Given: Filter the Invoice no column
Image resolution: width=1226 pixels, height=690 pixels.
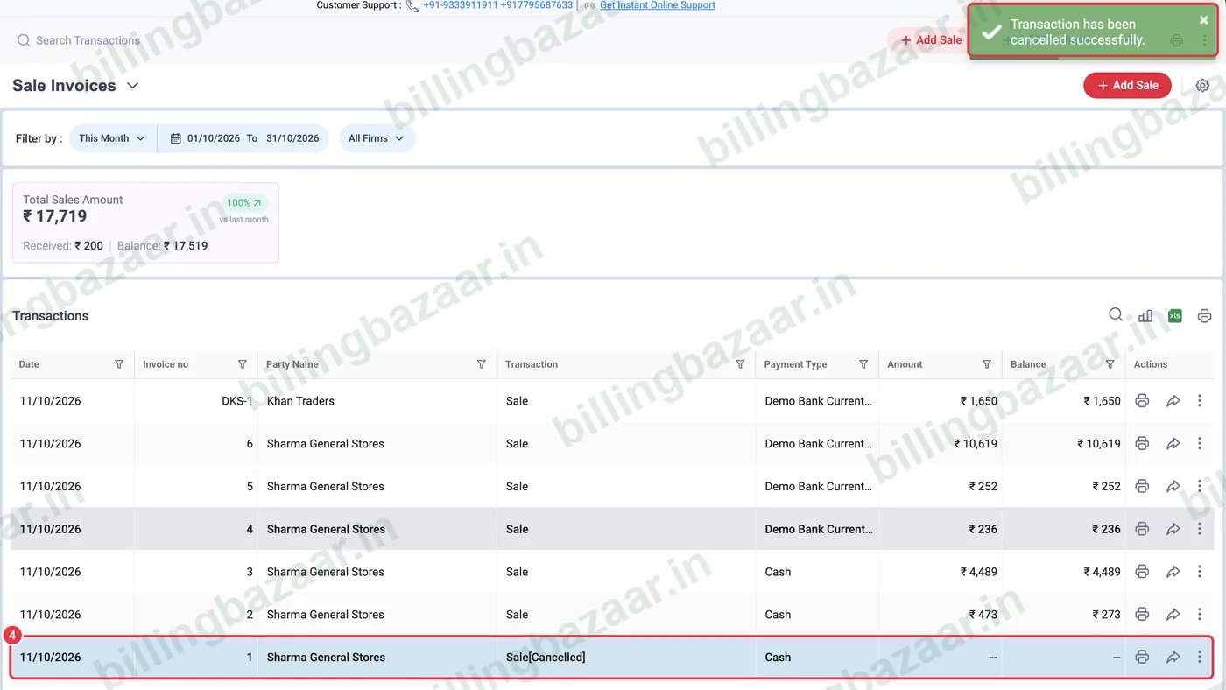Looking at the screenshot, I should click(243, 364).
